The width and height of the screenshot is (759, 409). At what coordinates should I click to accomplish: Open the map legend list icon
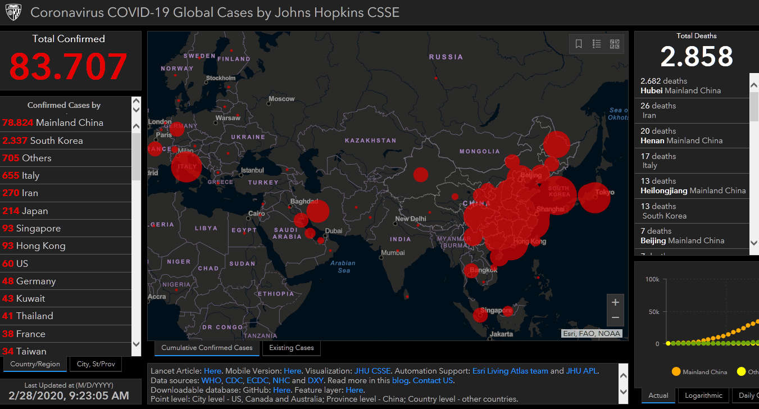click(x=597, y=44)
